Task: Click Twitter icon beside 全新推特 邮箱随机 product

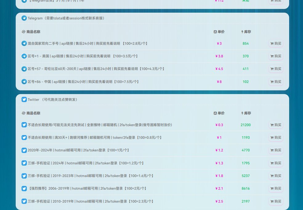Action: [24, 125]
